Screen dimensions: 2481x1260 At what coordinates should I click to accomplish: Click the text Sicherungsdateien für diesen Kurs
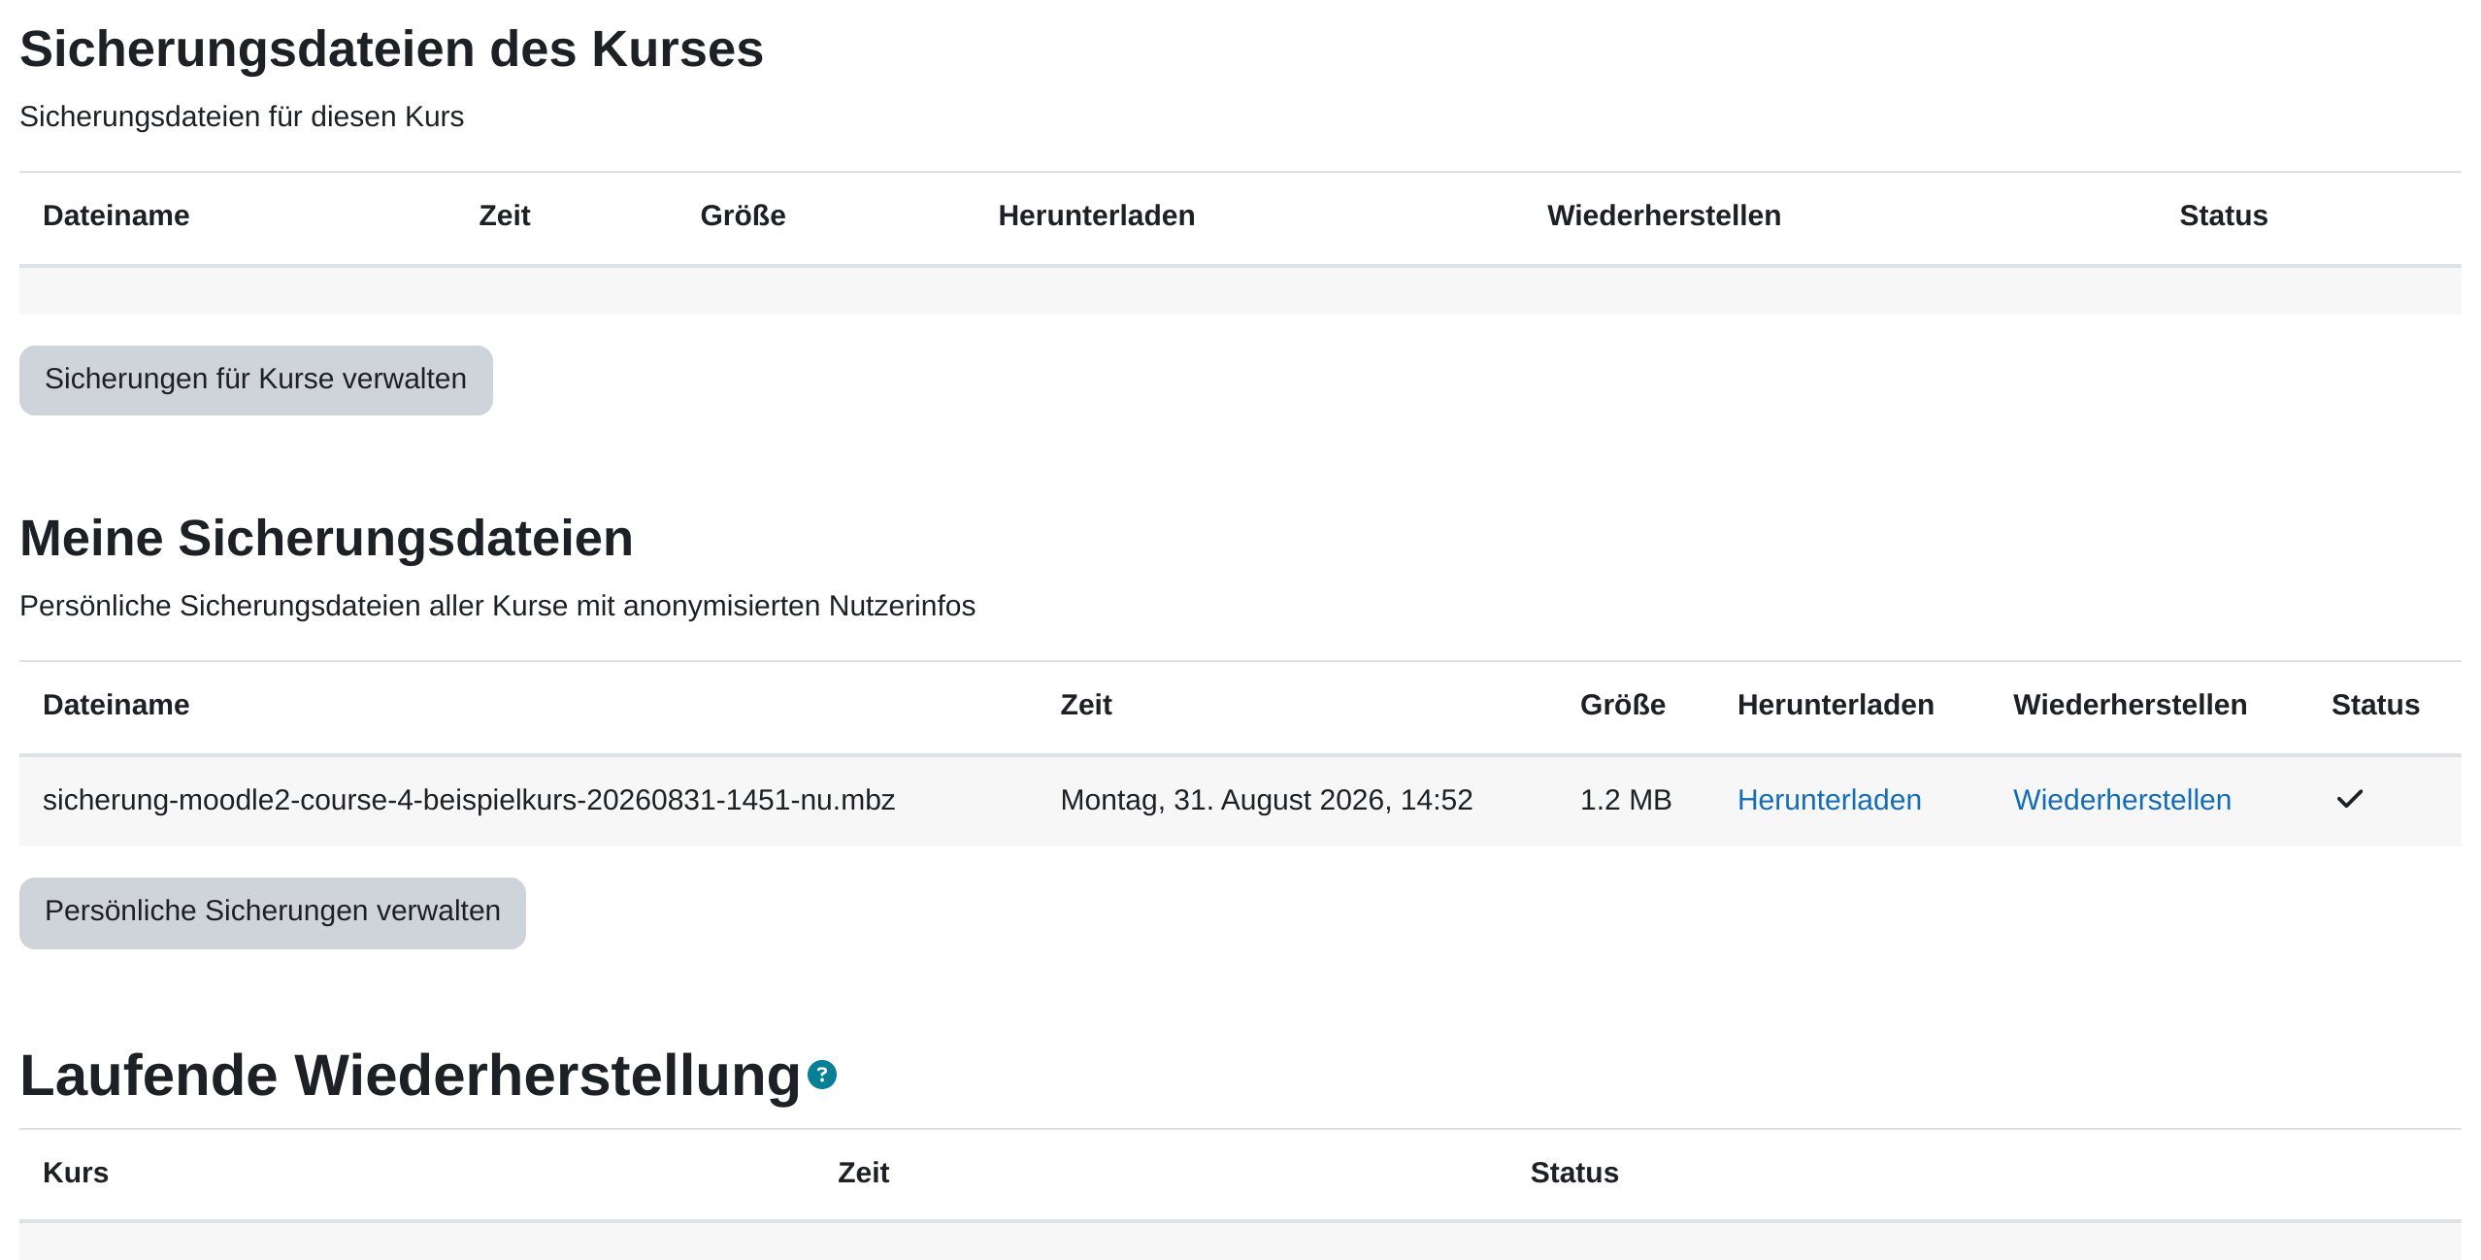pos(242,116)
